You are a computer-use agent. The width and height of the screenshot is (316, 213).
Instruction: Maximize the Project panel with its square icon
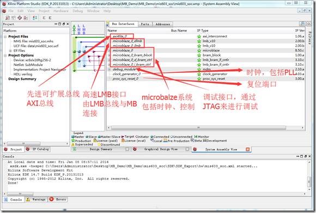point(59,24)
